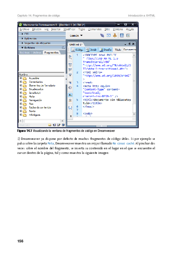181x257 pixels.
Task: Click the hyperlink icon in Común toolbar
Action: pyautogui.click(x=102, y=35)
